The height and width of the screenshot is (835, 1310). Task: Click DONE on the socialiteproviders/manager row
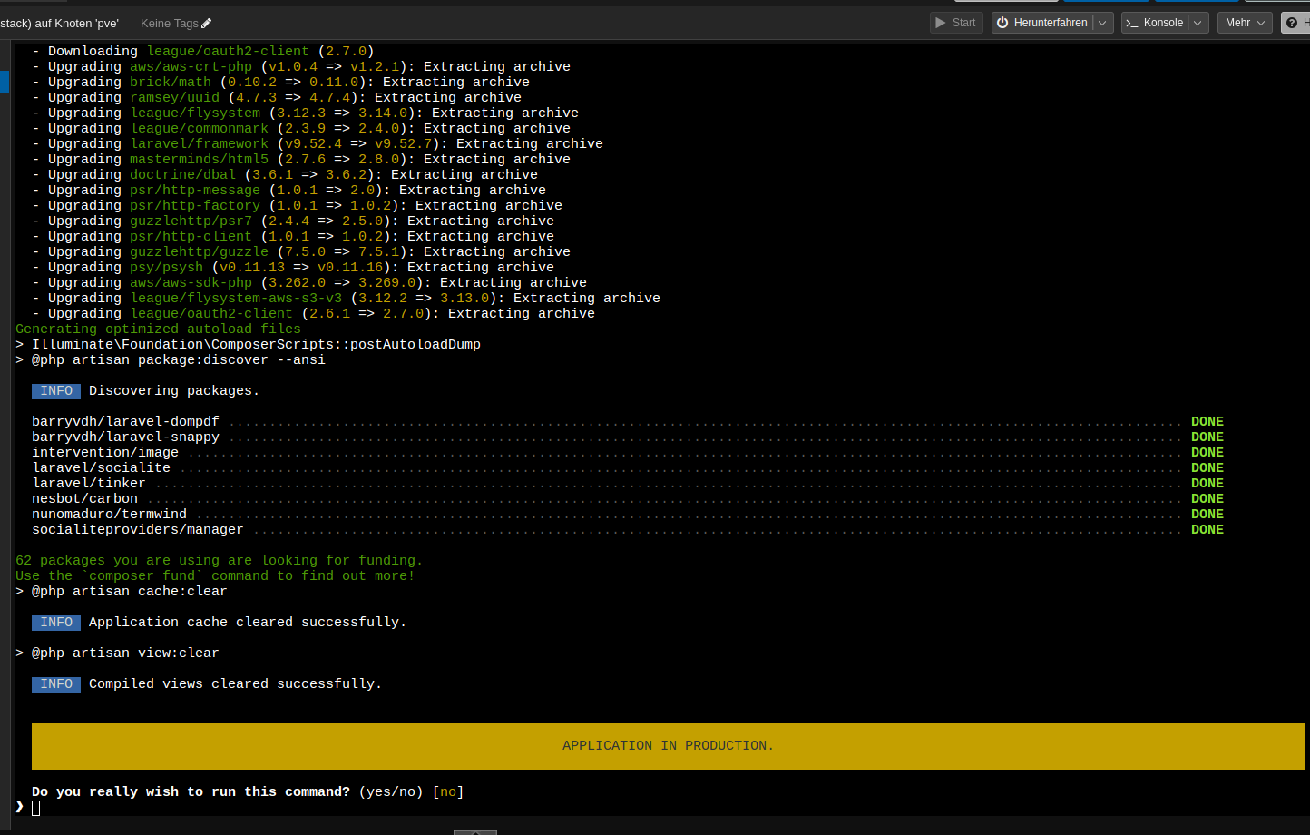tap(1207, 530)
